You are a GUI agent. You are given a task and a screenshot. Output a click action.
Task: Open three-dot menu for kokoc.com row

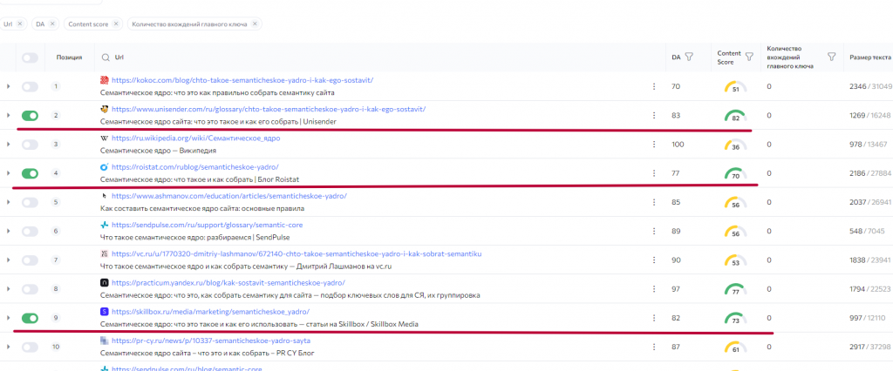pos(653,86)
